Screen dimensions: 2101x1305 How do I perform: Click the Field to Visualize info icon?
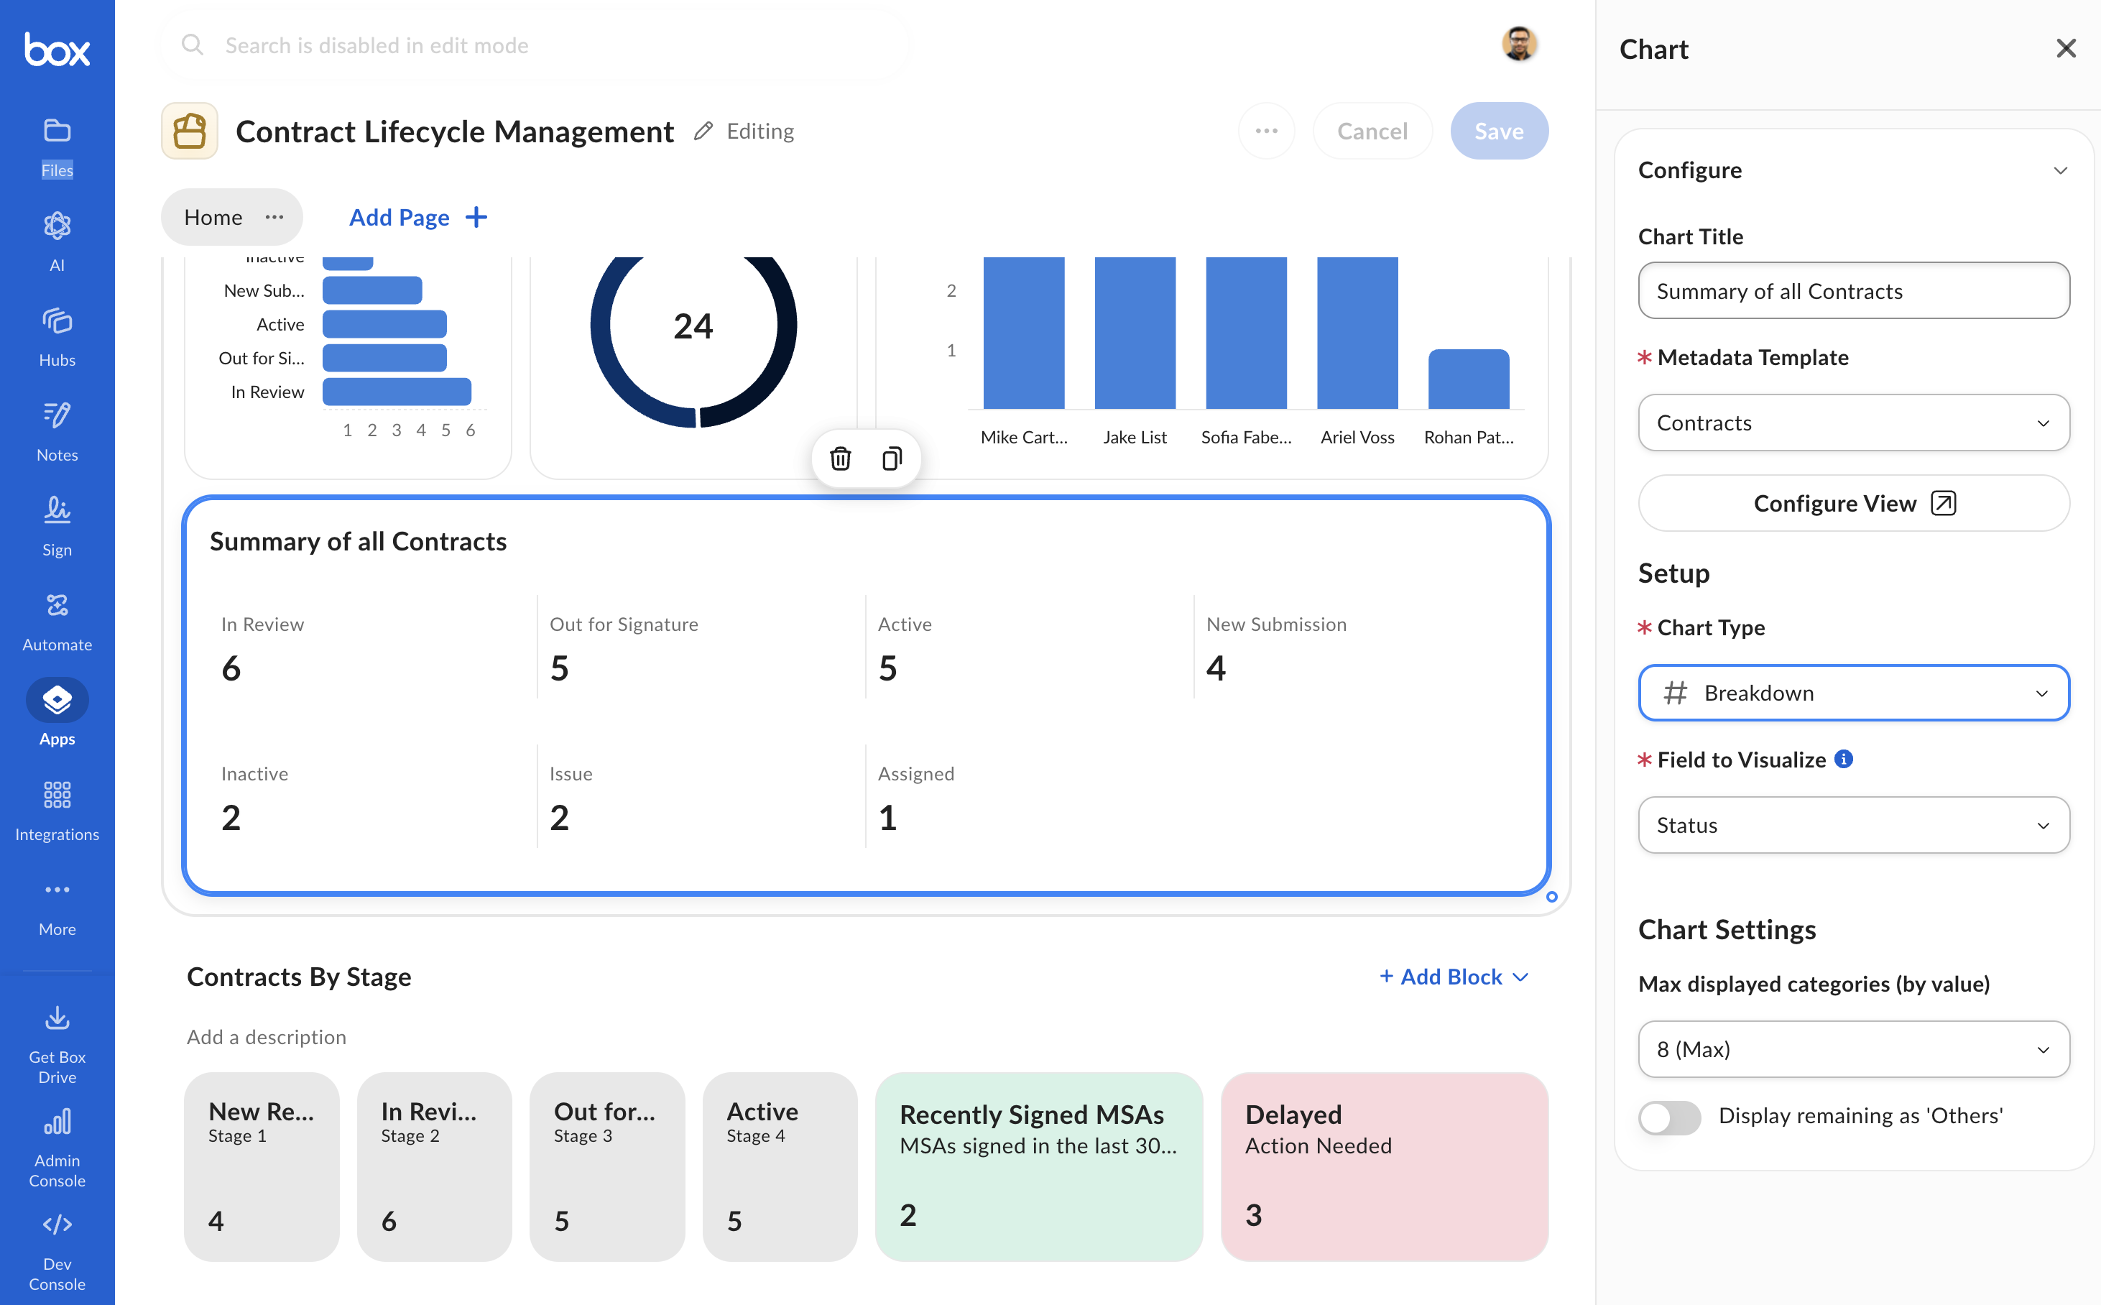tap(1843, 759)
